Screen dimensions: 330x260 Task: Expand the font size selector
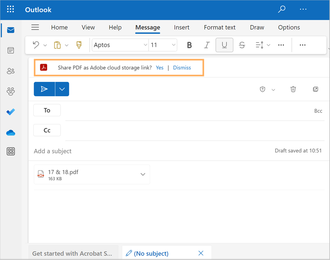[x=173, y=45]
